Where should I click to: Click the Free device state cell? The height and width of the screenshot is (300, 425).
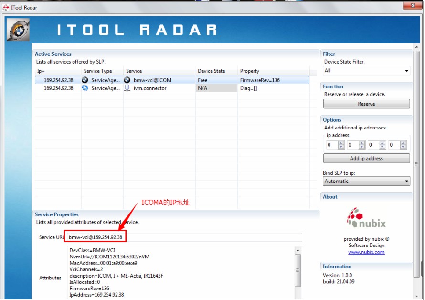click(x=216, y=80)
